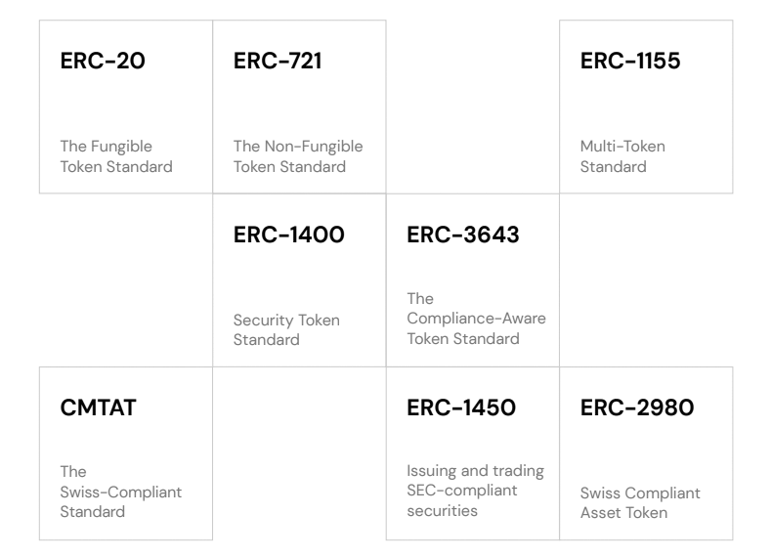Viewport: 772px width, 557px height.
Task: Click 'Multi-Token Standard' description
Action: (x=622, y=156)
